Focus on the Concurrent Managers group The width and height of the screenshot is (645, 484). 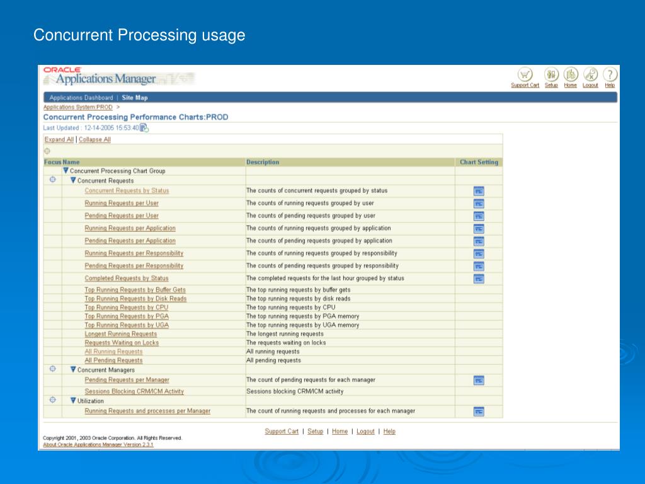point(53,369)
